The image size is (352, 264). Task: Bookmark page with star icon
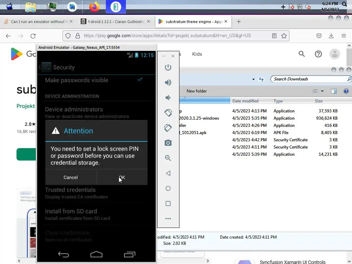coord(284,36)
